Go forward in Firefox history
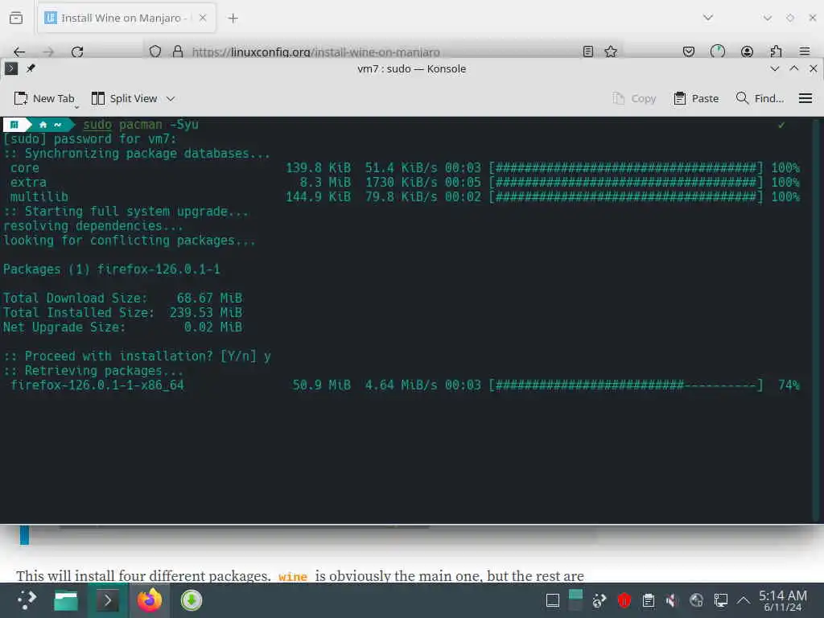 click(x=48, y=51)
